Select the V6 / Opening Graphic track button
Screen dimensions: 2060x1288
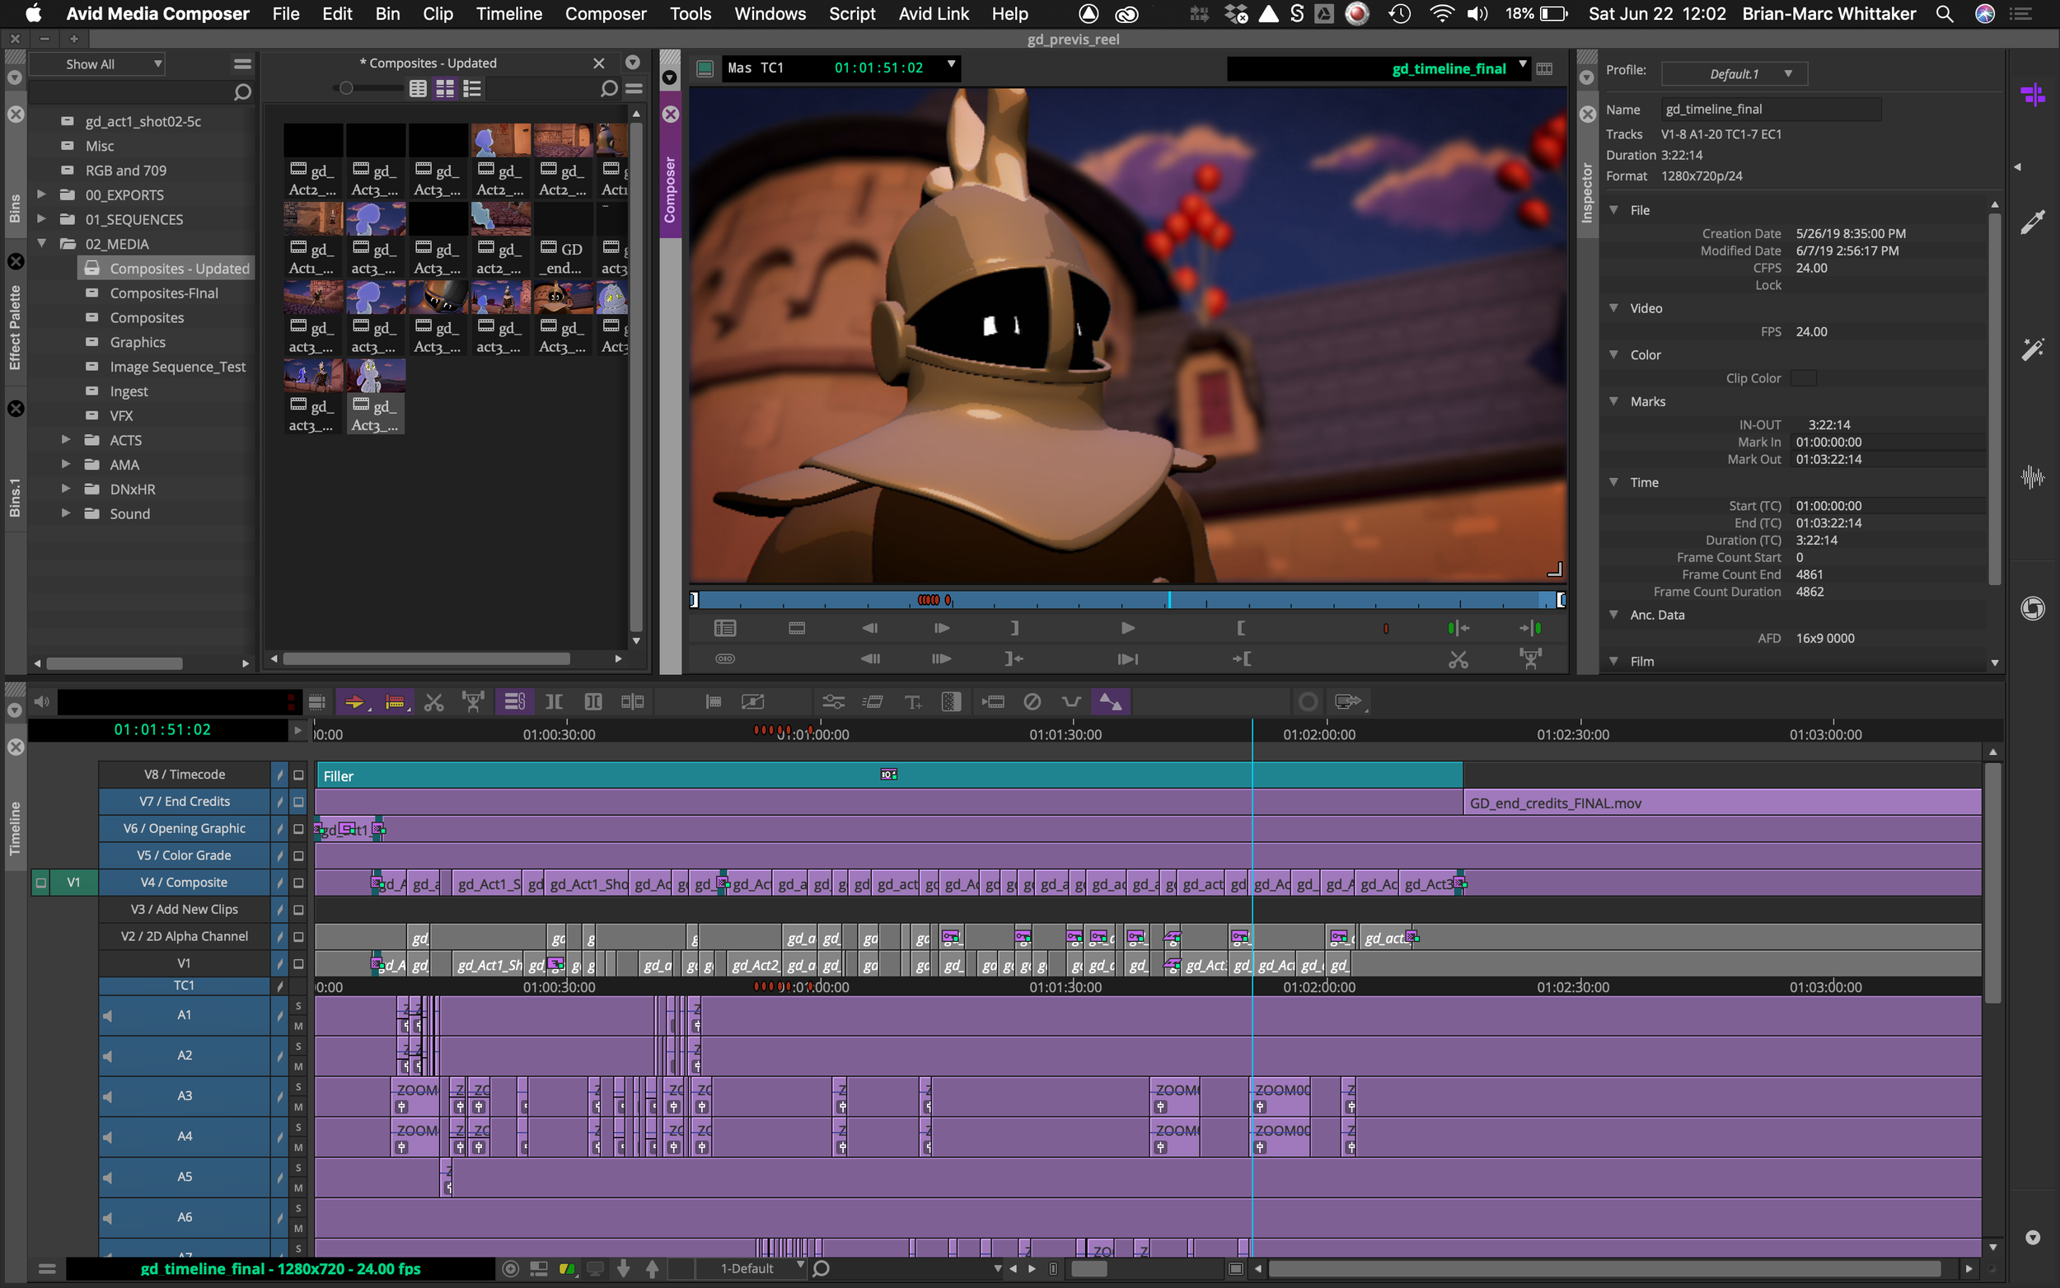click(x=184, y=829)
